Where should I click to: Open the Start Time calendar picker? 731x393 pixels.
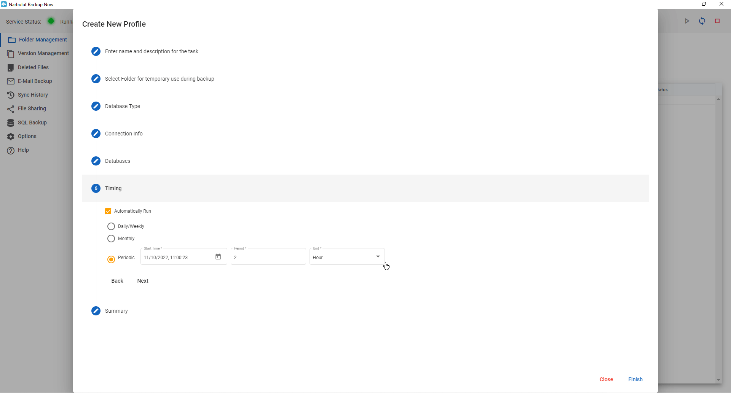point(218,257)
